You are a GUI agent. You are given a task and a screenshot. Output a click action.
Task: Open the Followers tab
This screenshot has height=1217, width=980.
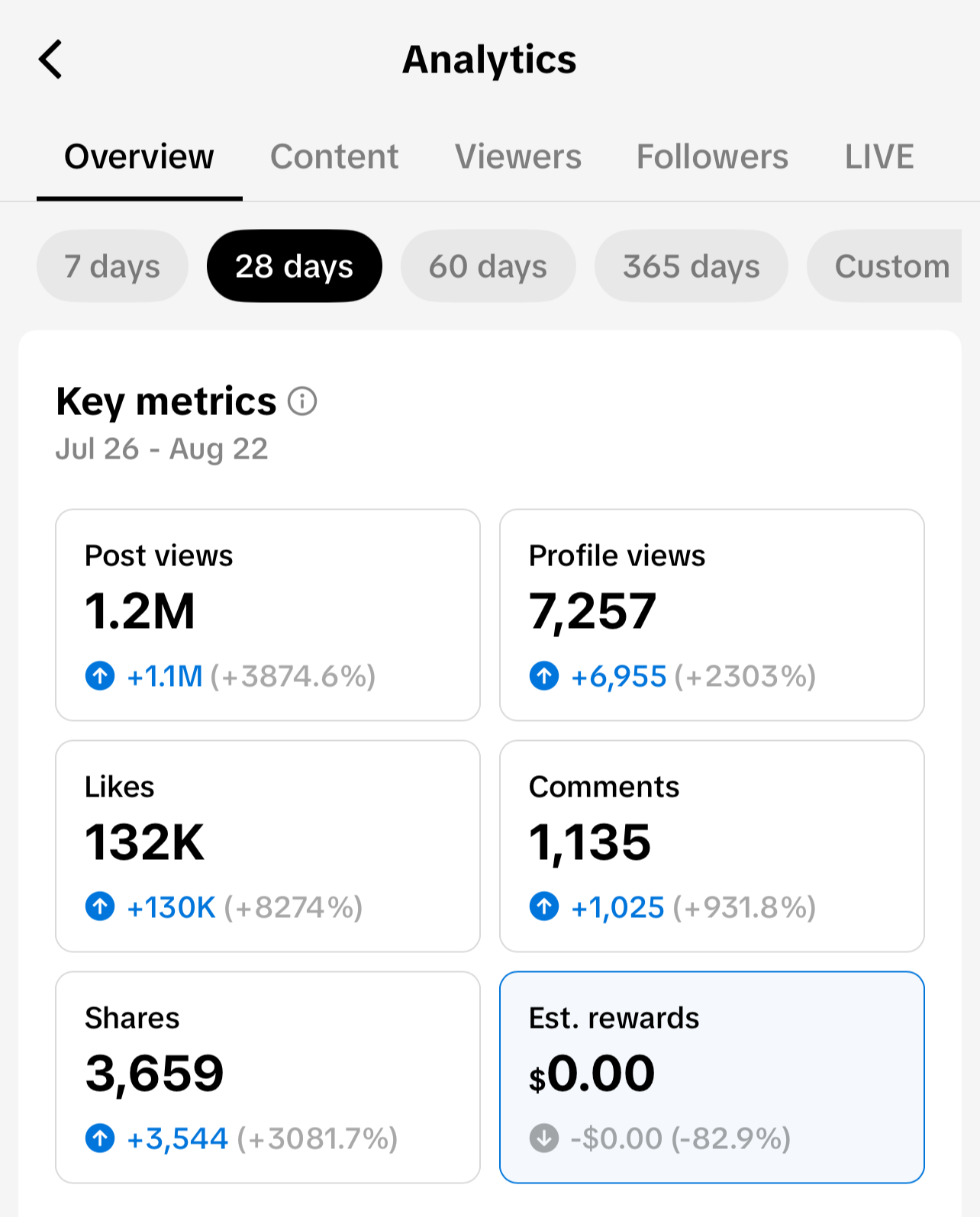coord(712,156)
